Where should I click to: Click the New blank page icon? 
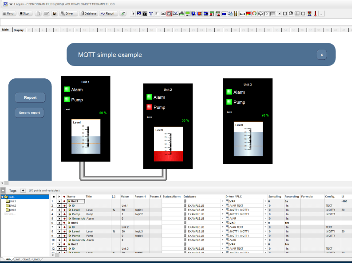click(x=39, y=14)
